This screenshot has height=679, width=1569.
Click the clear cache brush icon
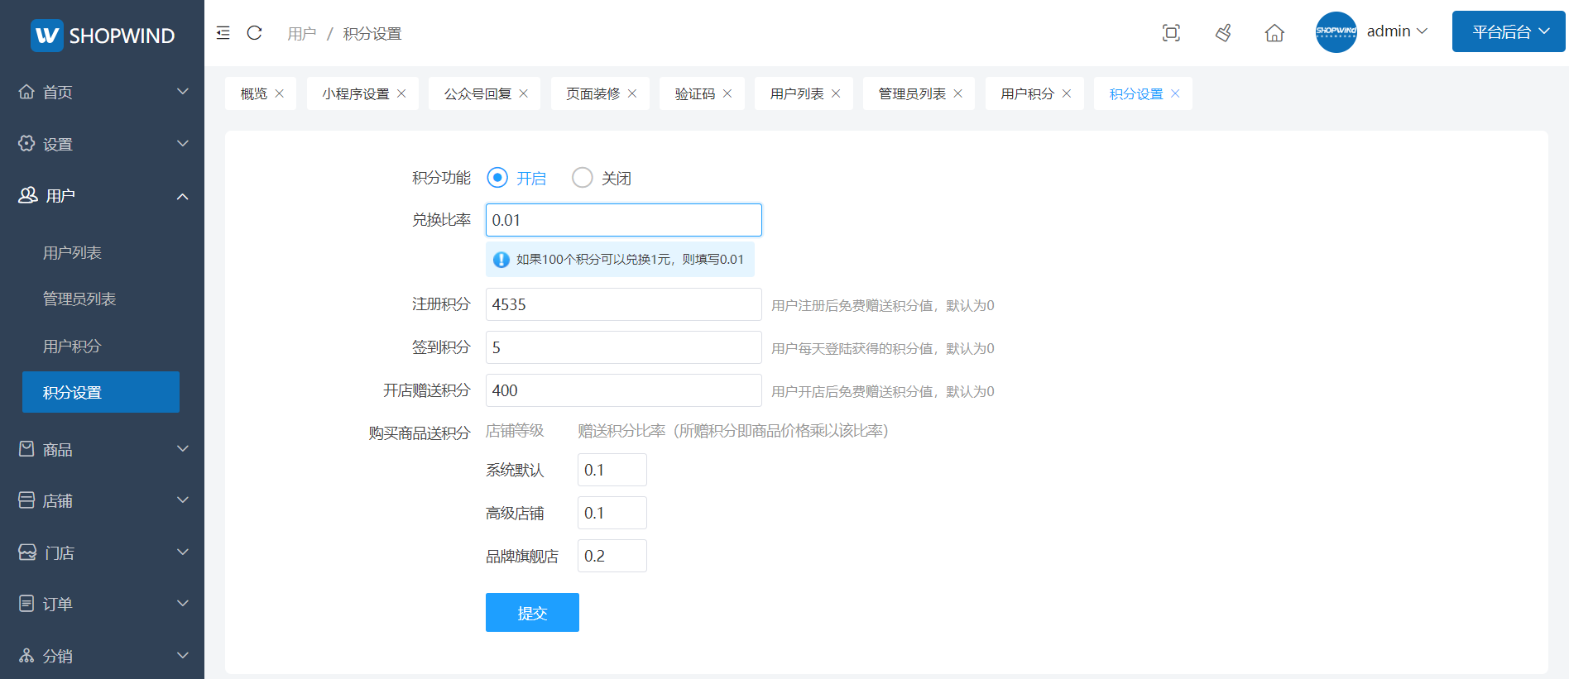(1223, 33)
